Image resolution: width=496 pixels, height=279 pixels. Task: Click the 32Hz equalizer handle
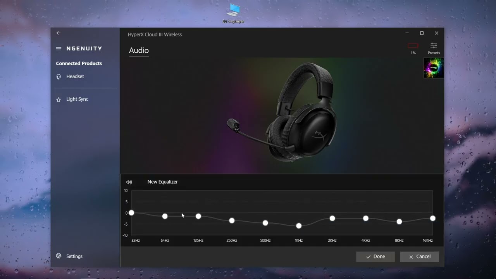131,213
